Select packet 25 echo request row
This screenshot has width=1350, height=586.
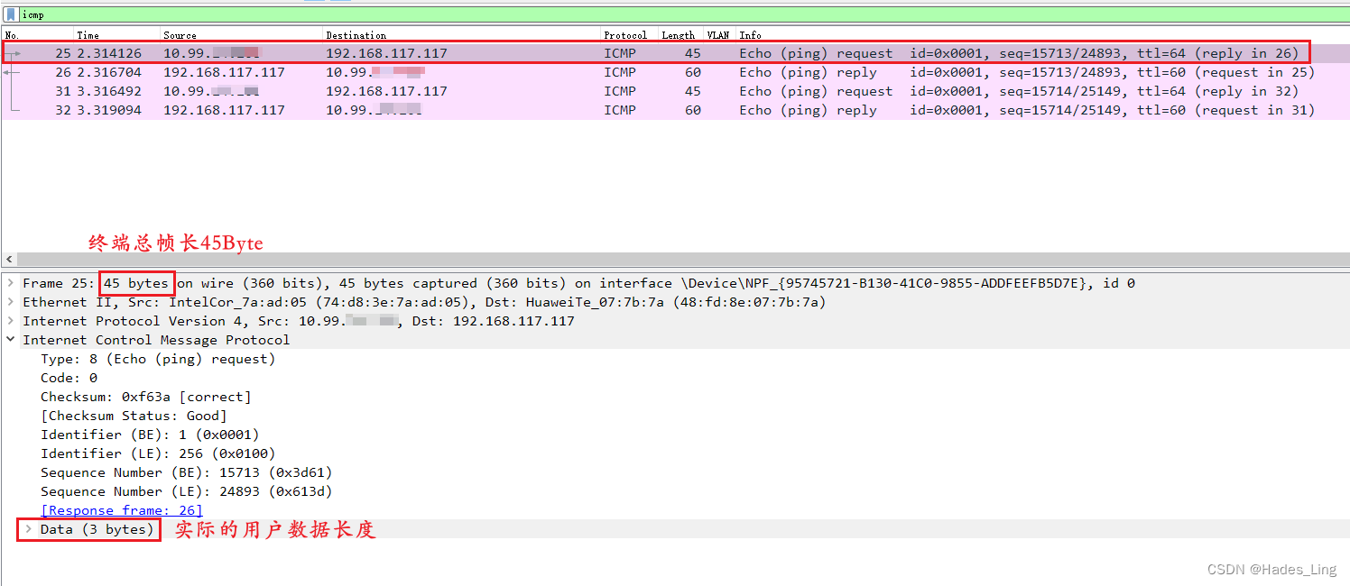(675, 53)
